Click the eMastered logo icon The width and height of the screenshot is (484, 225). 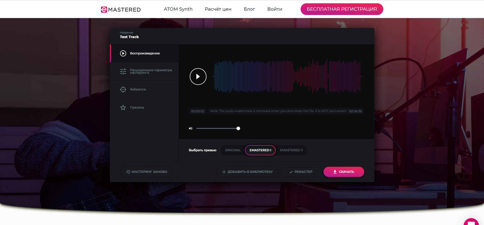(104, 10)
